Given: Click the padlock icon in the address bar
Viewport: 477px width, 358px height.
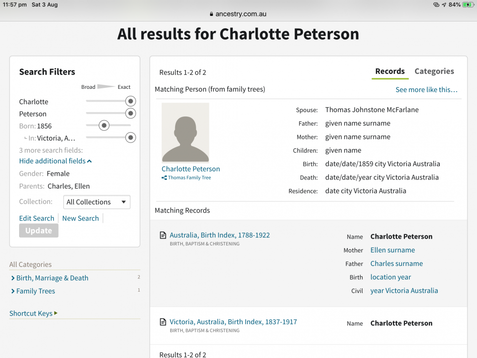Looking at the screenshot, I should (212, 14).
